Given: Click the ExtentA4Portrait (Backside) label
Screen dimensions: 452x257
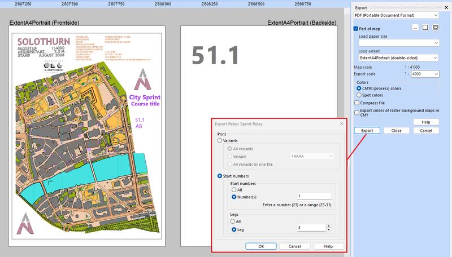Looking at the screenshot, I should click(302, 23).
